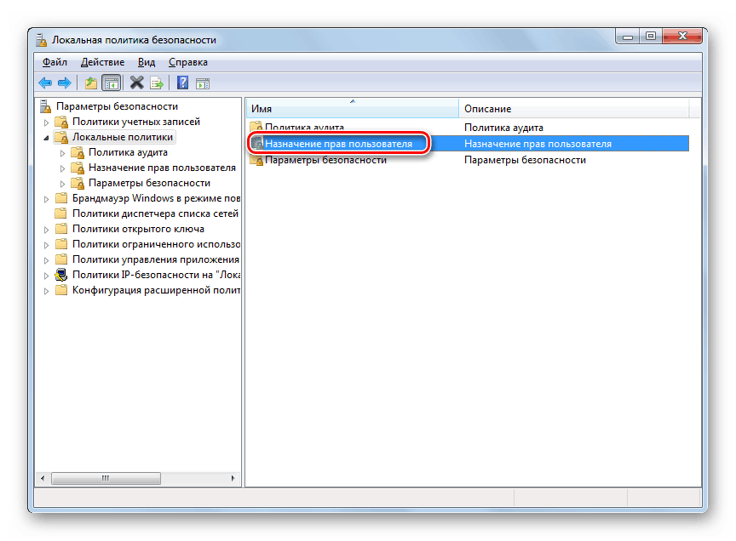
Task: Collapse the Локальные политики tree node
Action: (x=46, y=138)
